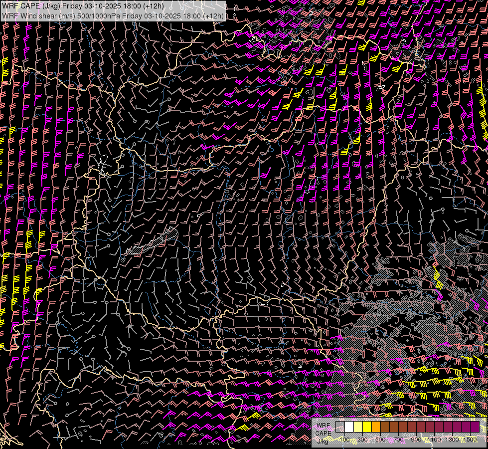Viewport: 488px width, 449px height.
Task: Select the 500 legend scale label
Action: pyautogui.click(x=380, y=440)
